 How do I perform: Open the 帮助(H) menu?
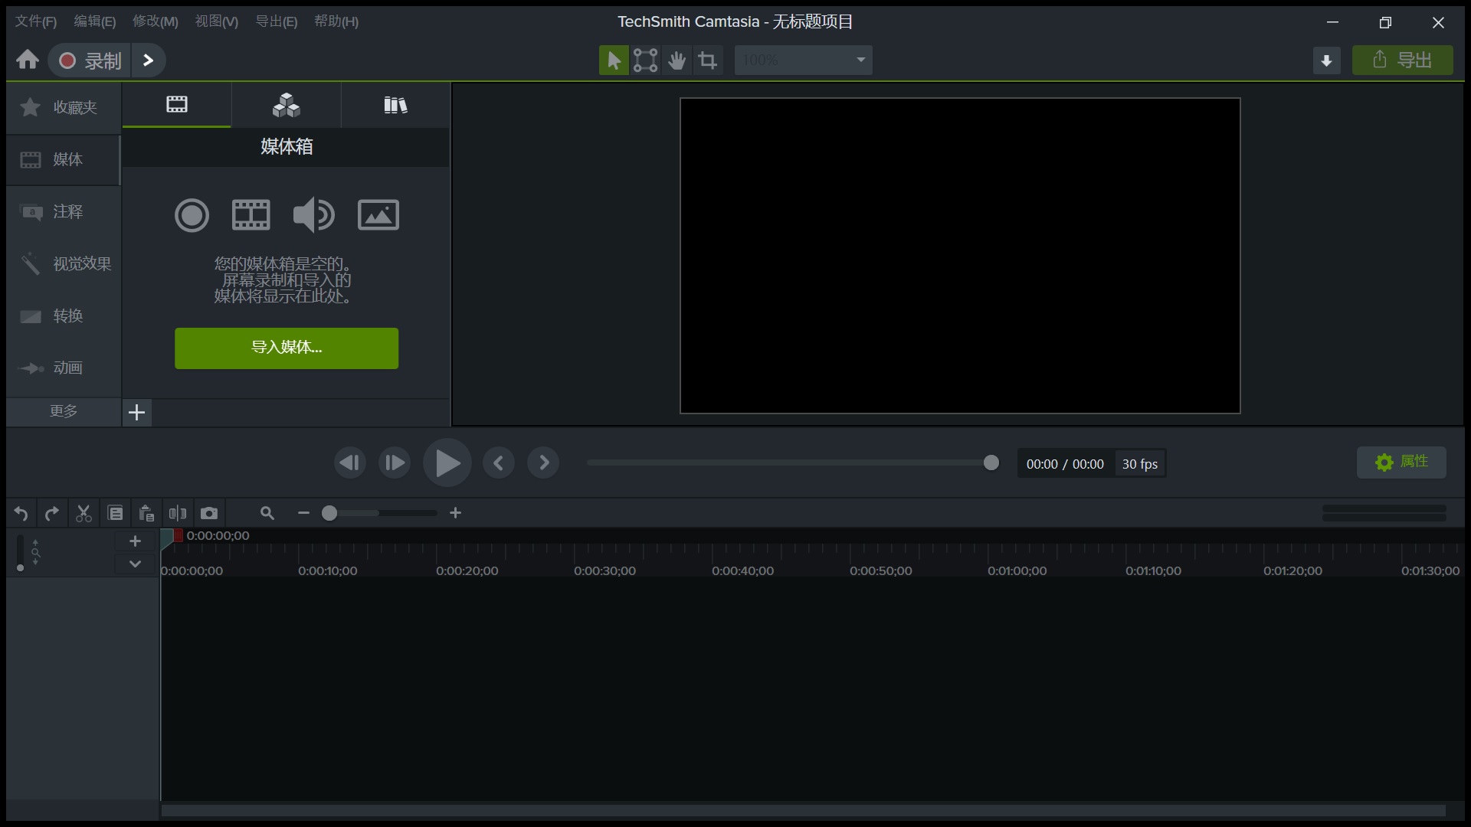pyautogui.click(x=336, y=21)
